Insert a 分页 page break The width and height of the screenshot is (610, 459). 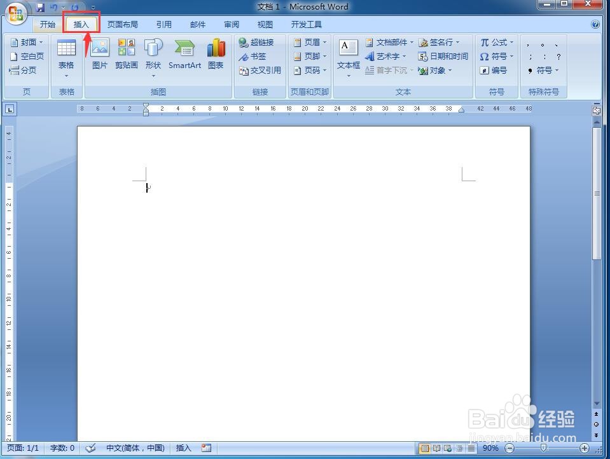point(23,71)
